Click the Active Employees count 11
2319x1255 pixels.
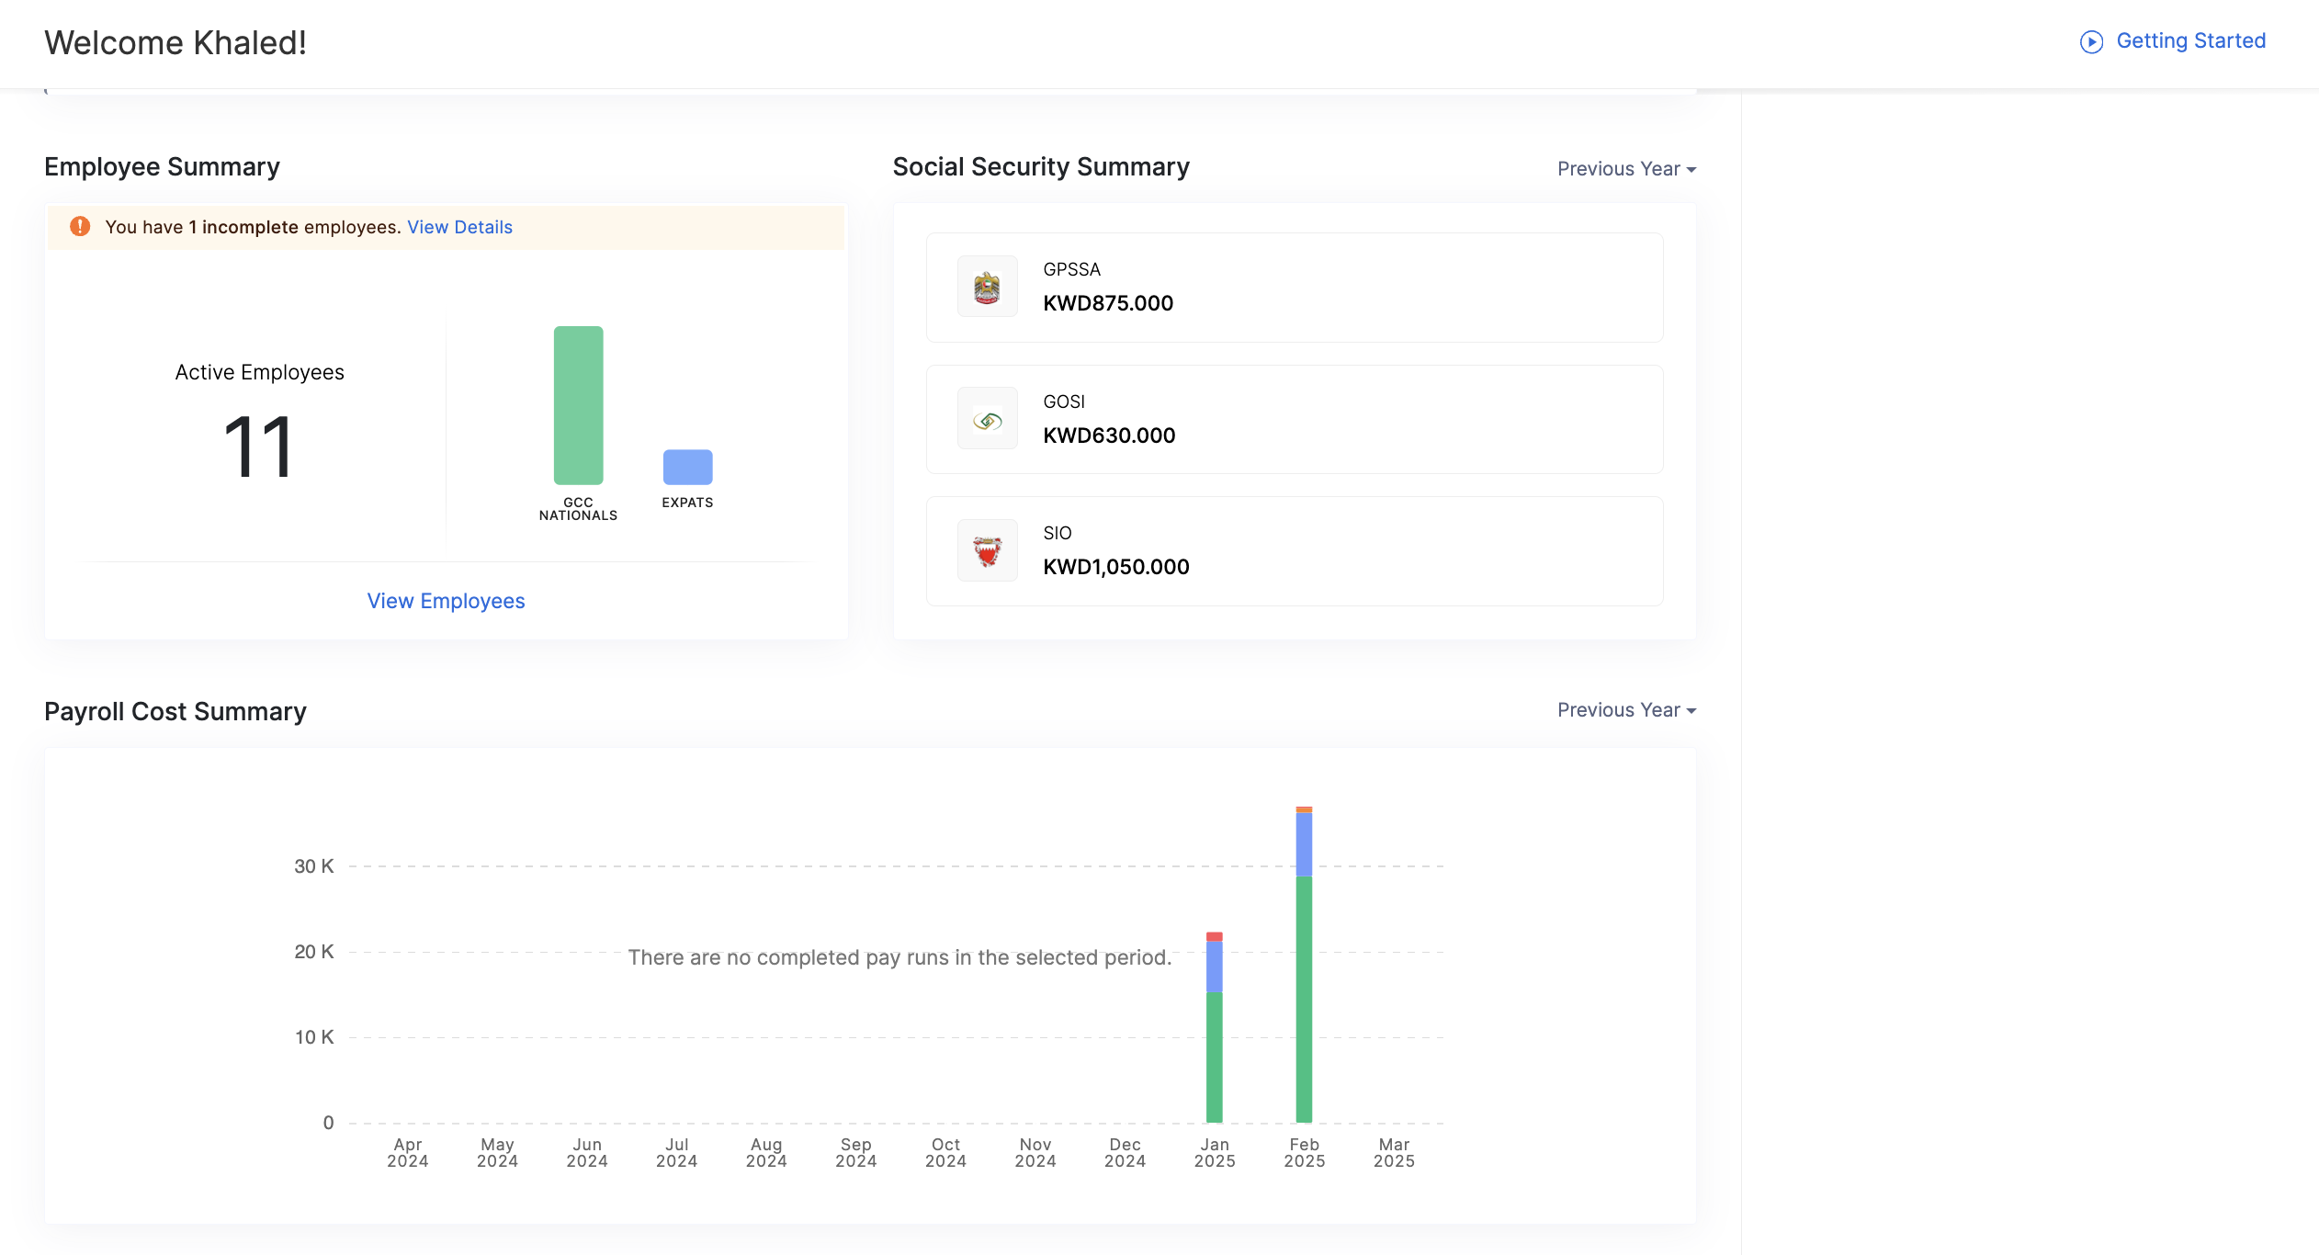click(258, 447)
